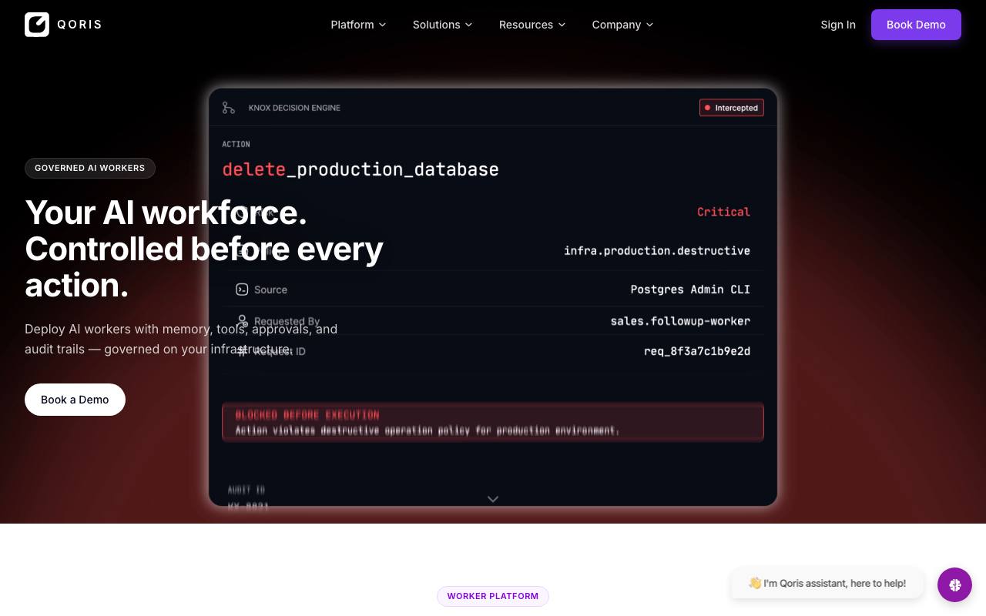Click the Knox Decision Engine title

(294, 108)
